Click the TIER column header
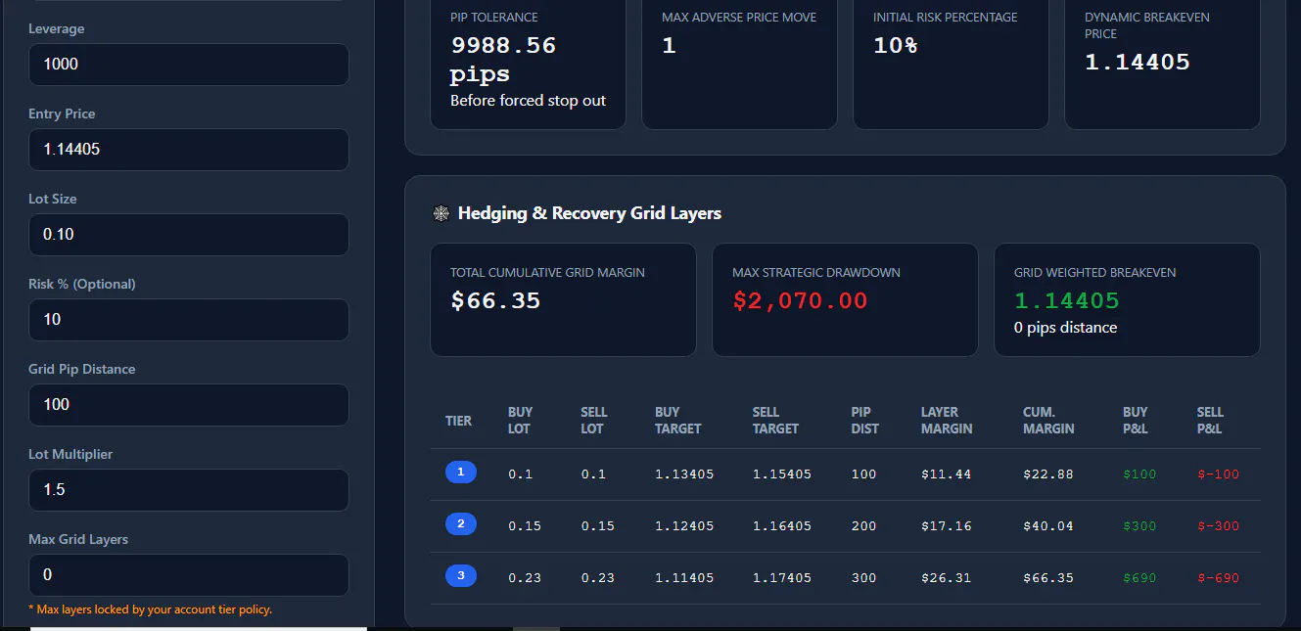This screenshot has height=631, width=1301. [x=458, y=421]
